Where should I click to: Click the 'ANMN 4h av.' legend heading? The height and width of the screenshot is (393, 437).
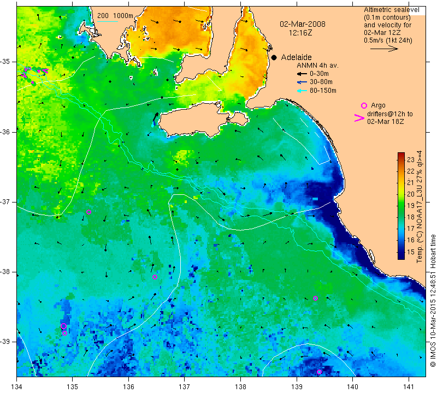[317, 65]
